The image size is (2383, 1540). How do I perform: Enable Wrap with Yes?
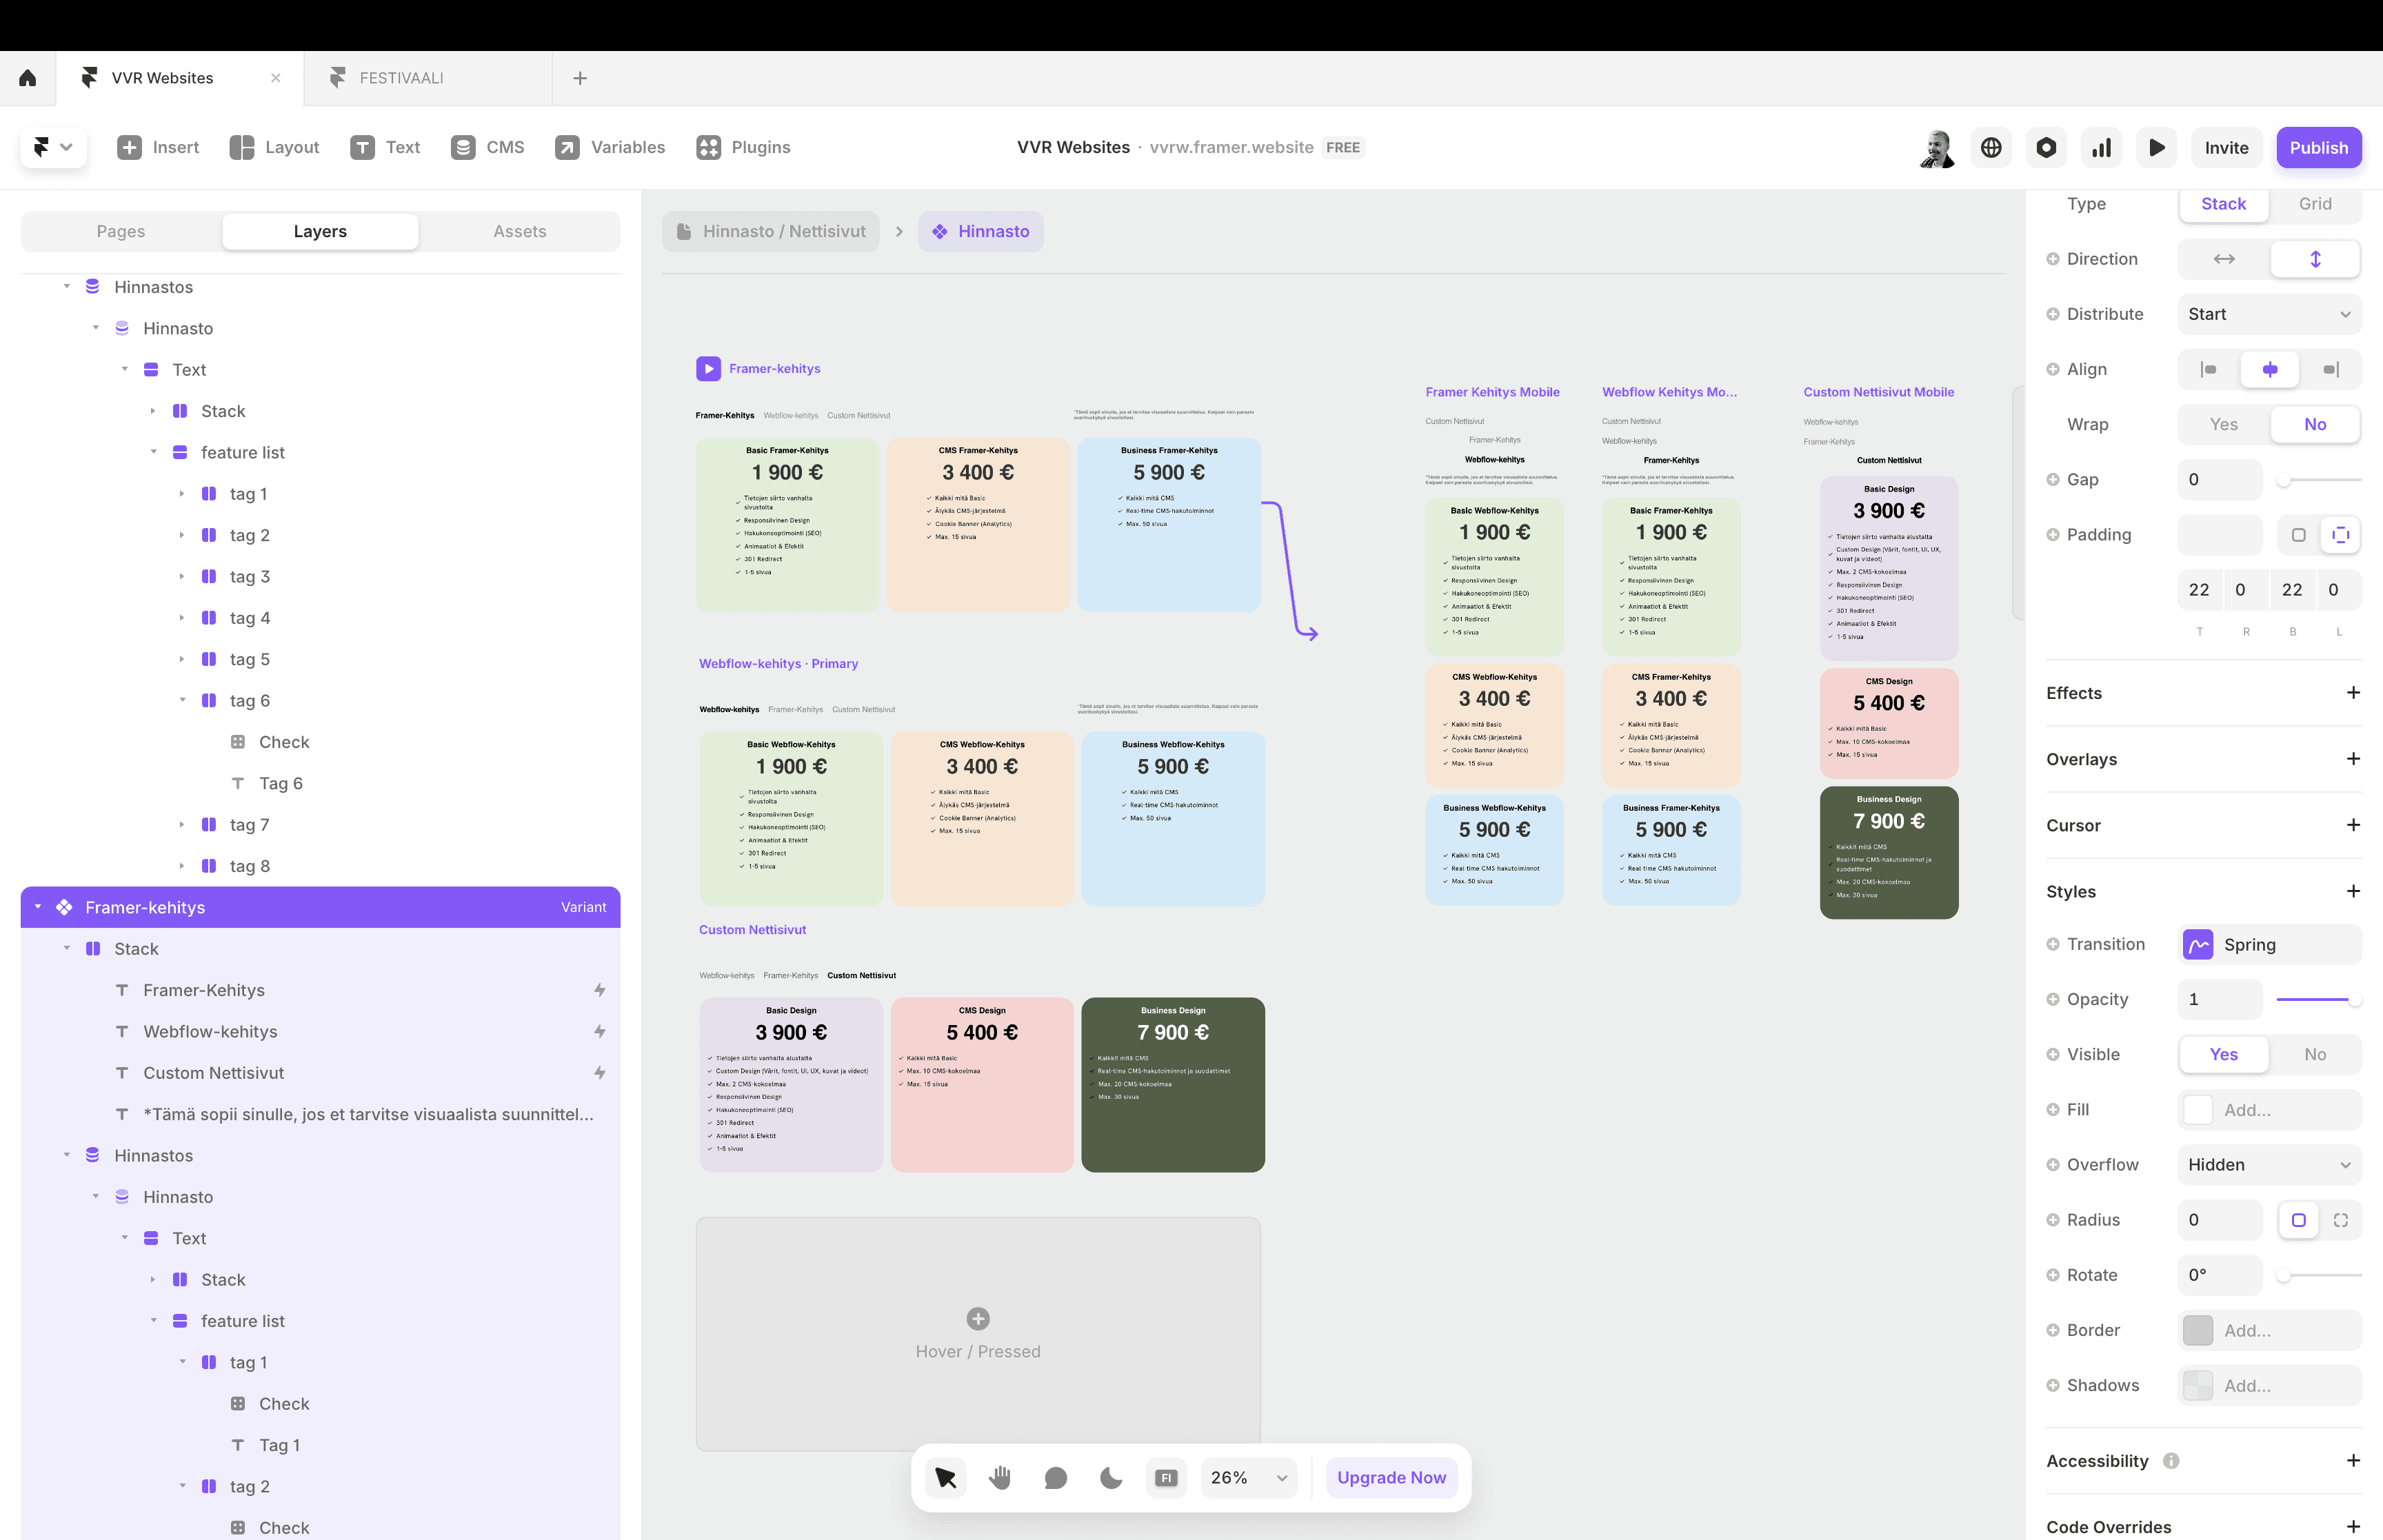click(x=2224, y=424)
